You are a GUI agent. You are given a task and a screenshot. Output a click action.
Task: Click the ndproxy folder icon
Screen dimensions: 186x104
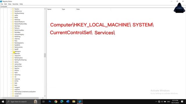tap(13, 39)
